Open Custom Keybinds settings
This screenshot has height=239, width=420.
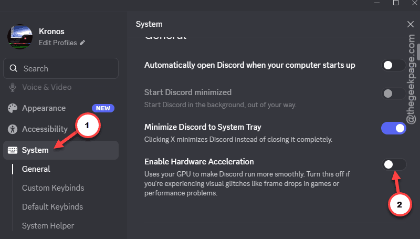[x=53, y=188]
